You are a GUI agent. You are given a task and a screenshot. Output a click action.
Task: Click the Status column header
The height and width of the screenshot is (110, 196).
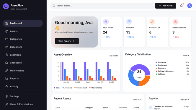coord(106,108)
